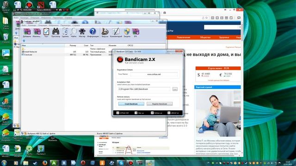
Task: Open the Избранное menu in Crack.rar WinRAR window
Action: tap(54, 25)
